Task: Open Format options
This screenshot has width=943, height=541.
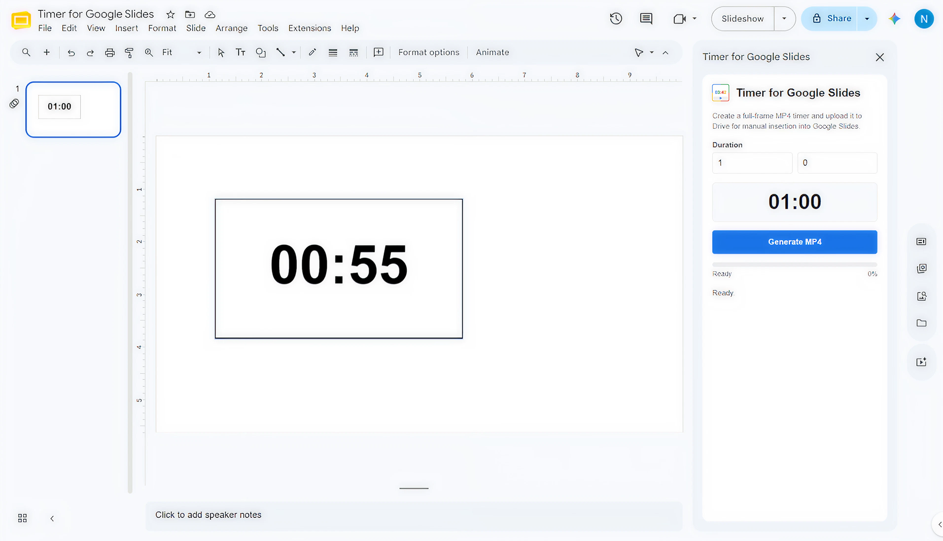Action: click(x=428, y=52)
